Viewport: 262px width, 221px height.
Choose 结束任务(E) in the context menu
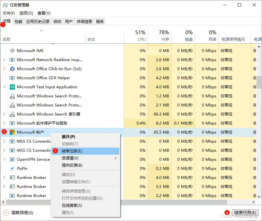pos(85,151)
